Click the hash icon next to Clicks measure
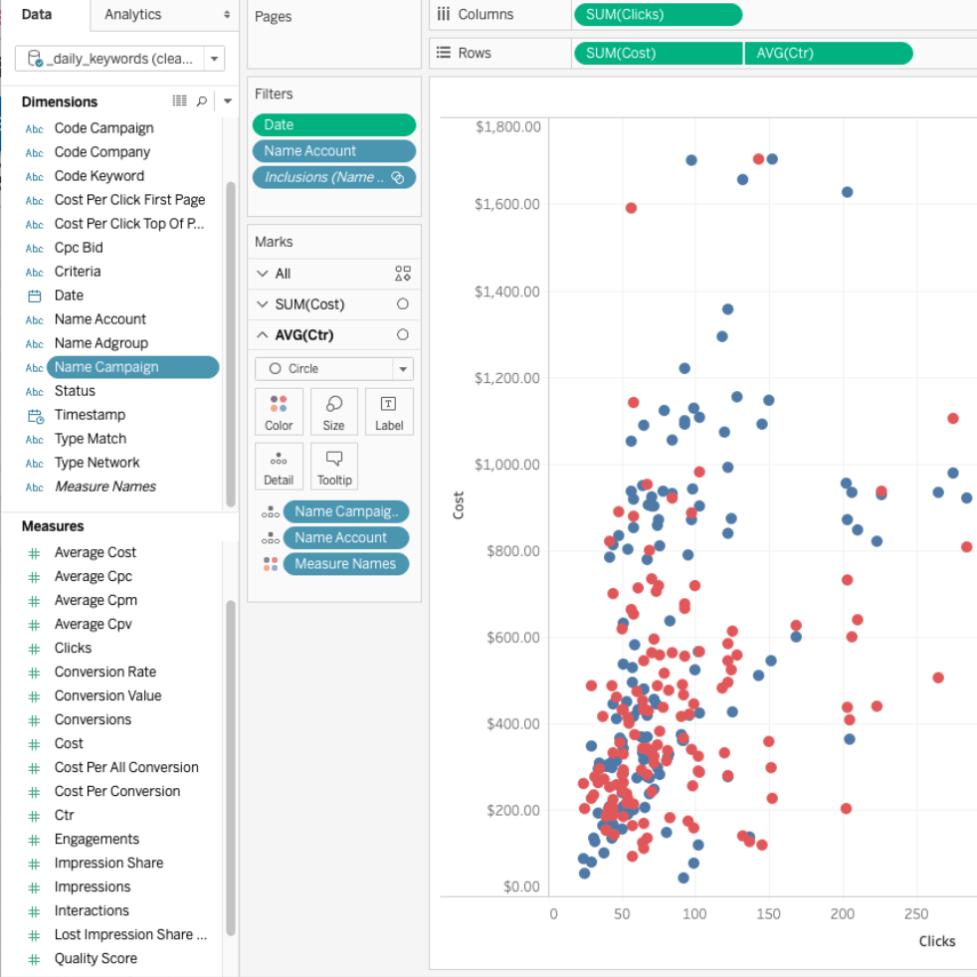This screenshot has height=977, width=977. (x=34, y=649)
